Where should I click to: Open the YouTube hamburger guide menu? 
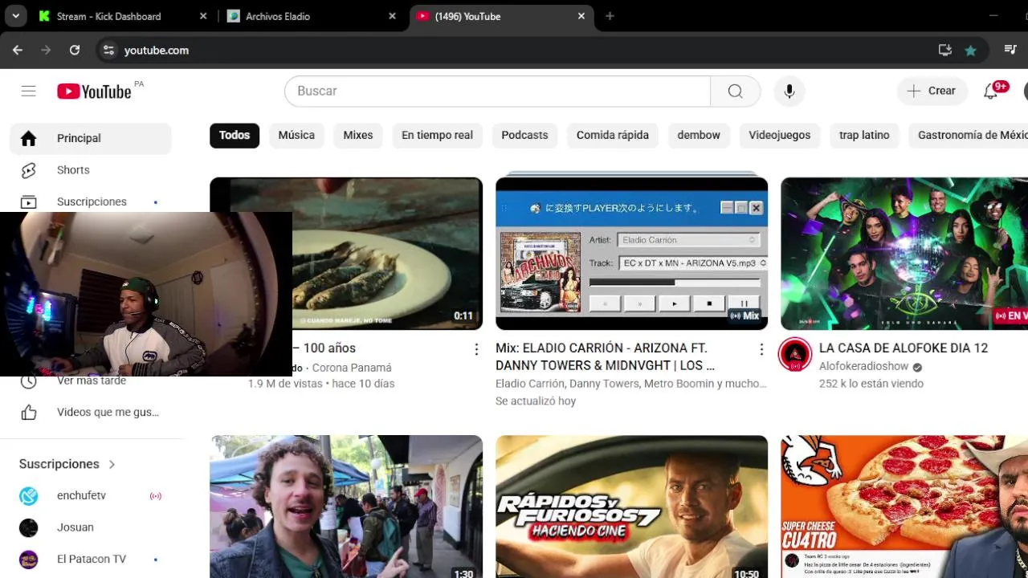29,91
